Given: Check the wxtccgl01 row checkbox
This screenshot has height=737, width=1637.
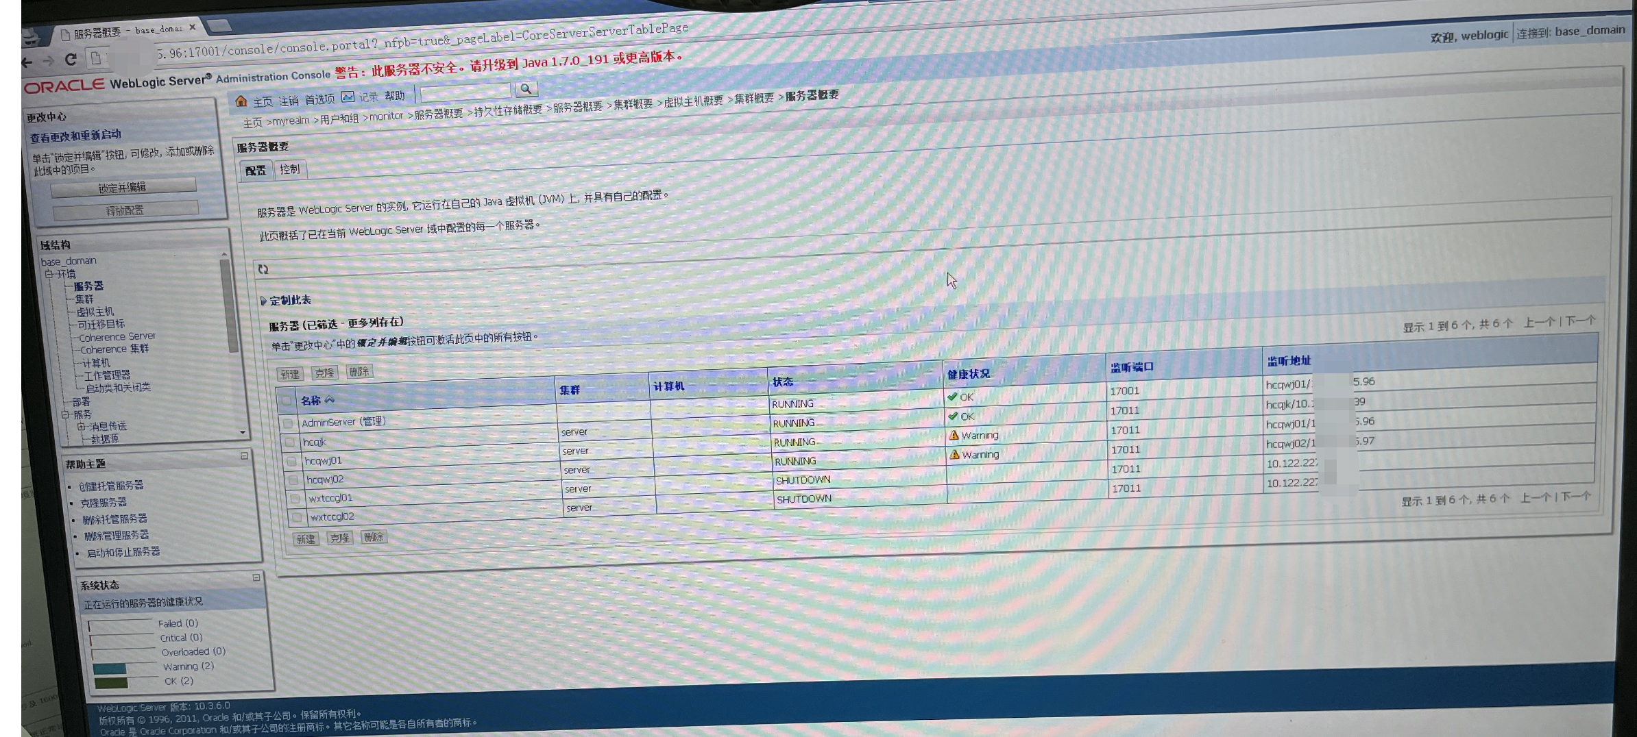Looking at the screenshot, I should (x=295, y=499).
